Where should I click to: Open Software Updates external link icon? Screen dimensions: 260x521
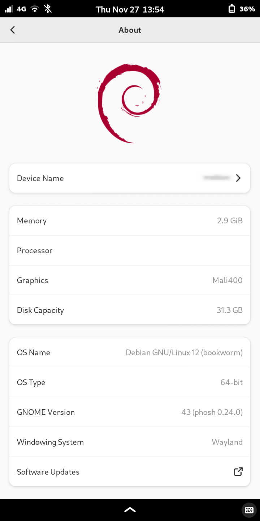[x=238, y=471]
